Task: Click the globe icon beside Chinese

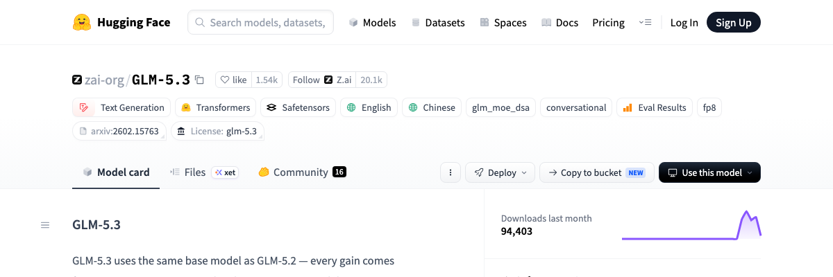Action: [413, 107]
